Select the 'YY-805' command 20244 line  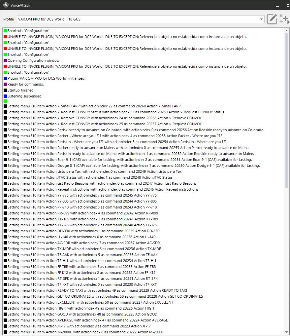pos(80,201)
